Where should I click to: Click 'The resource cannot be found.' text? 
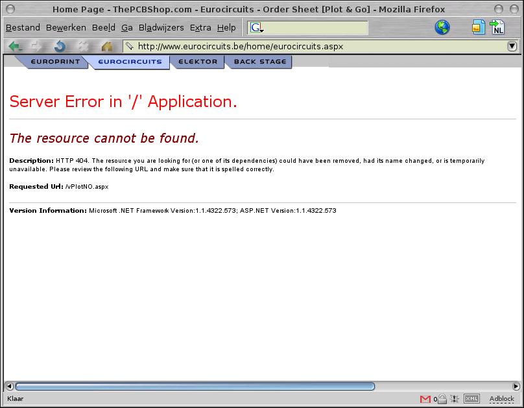104,138
